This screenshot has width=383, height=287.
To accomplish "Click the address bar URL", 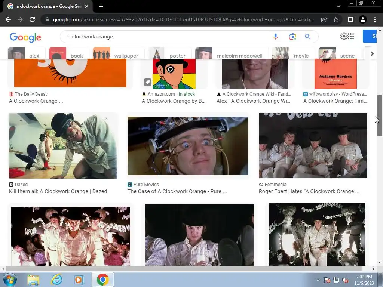I will click(183, 19).
